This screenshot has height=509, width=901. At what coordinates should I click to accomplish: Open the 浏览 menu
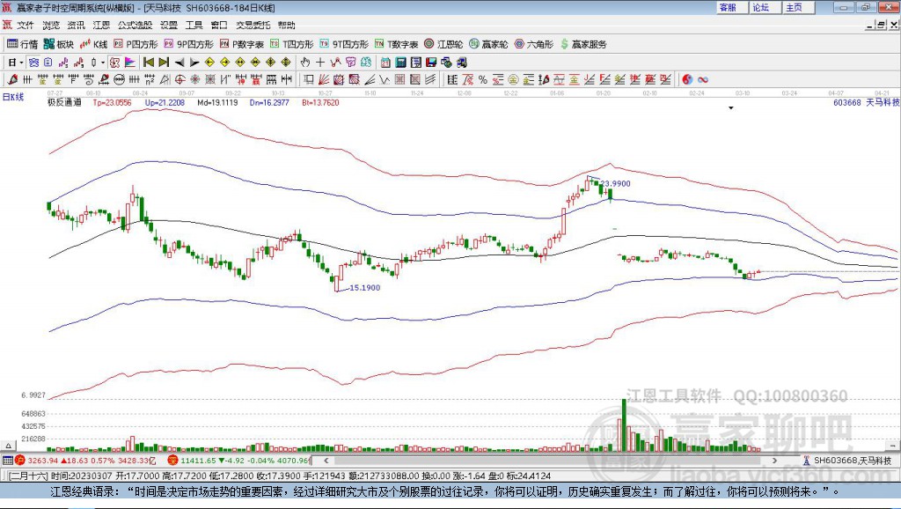[51, 25]
